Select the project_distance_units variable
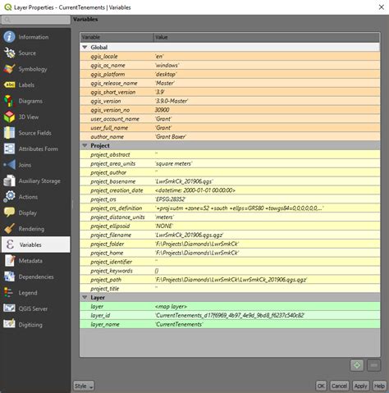The height and width of the screenshot is (393, 389). coord(230,217)
